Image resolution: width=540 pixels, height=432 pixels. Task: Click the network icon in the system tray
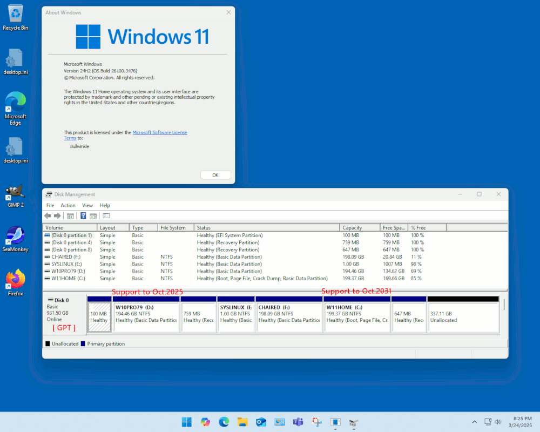[x=488, y=422]
